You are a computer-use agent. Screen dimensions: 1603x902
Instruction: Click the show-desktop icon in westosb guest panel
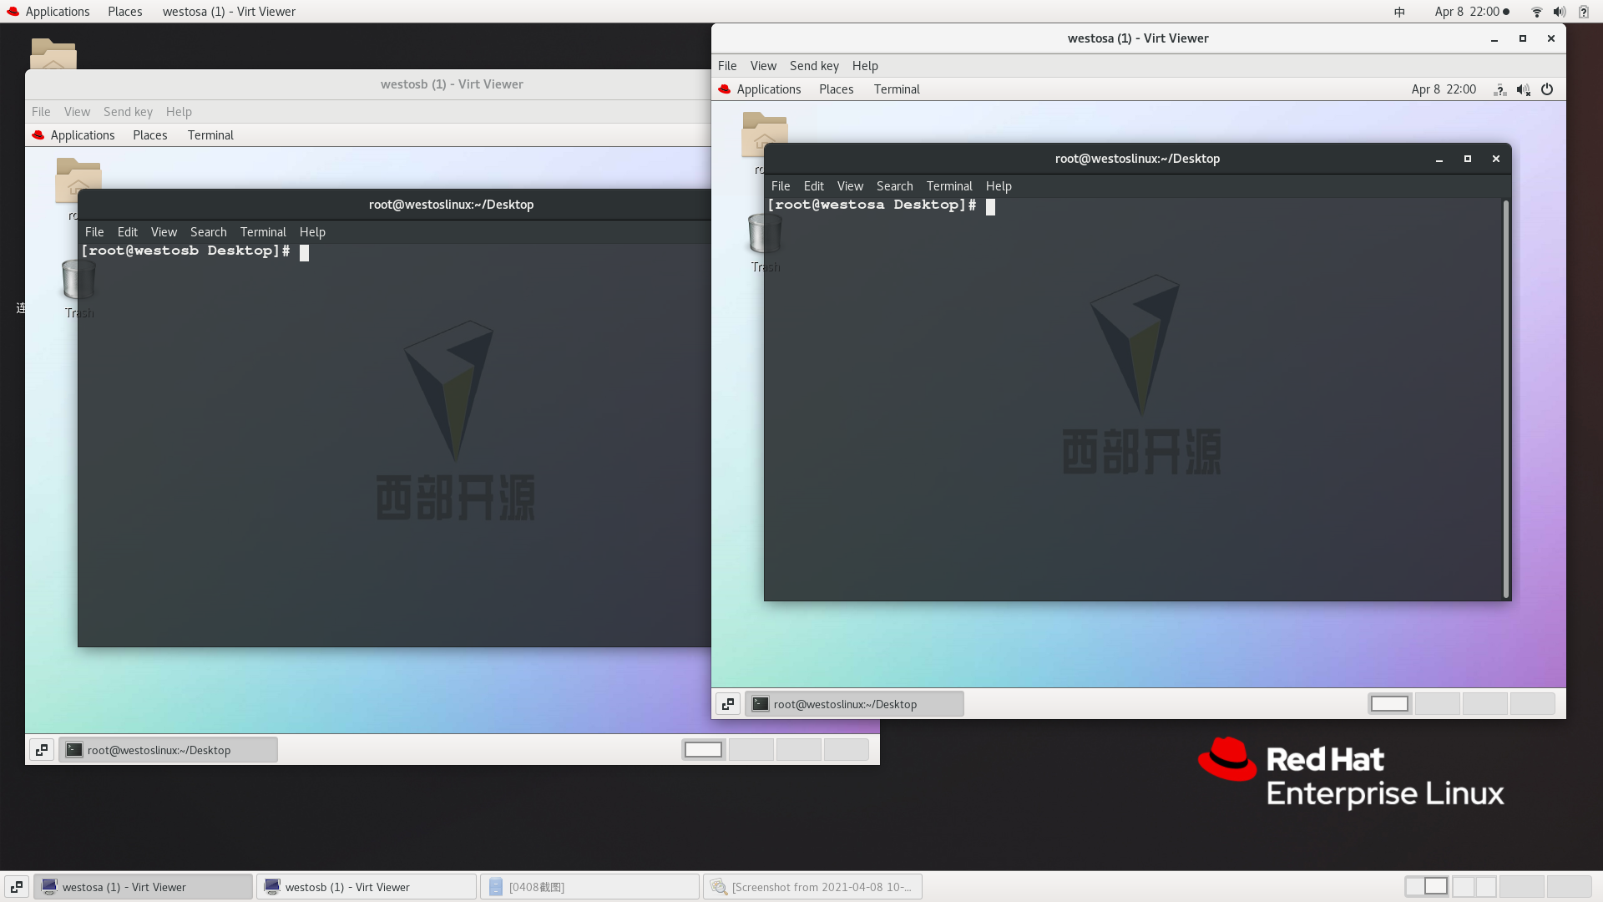[42, 750]
